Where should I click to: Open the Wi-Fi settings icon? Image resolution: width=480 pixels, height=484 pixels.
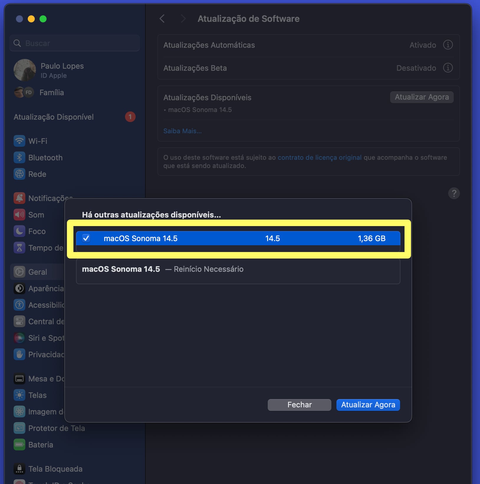coord(19,141)
